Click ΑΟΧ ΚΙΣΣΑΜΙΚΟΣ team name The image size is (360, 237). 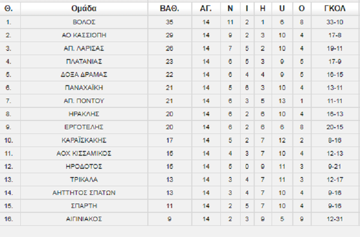point(84,153)
